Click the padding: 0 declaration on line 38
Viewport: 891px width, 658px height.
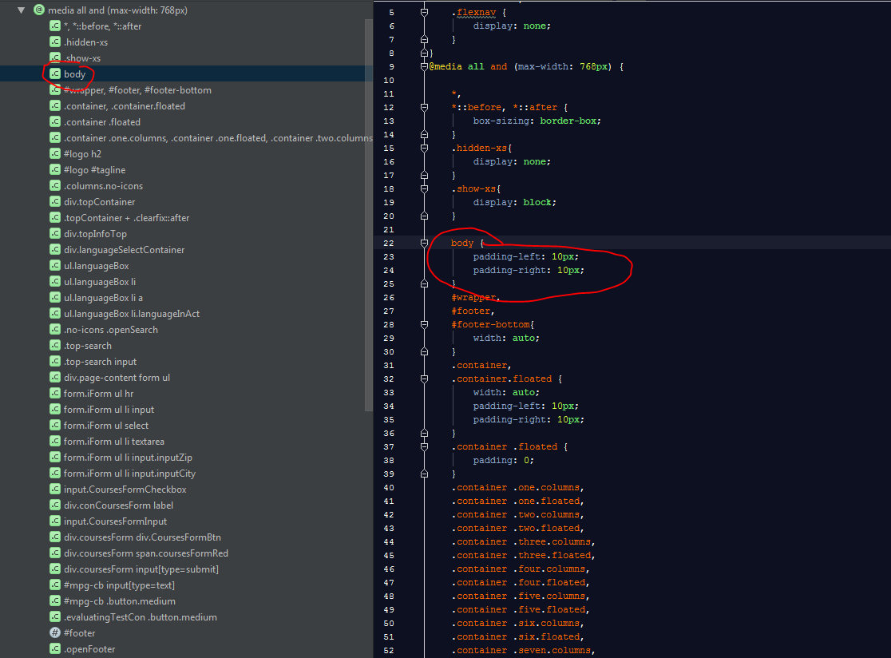point(504,460)
